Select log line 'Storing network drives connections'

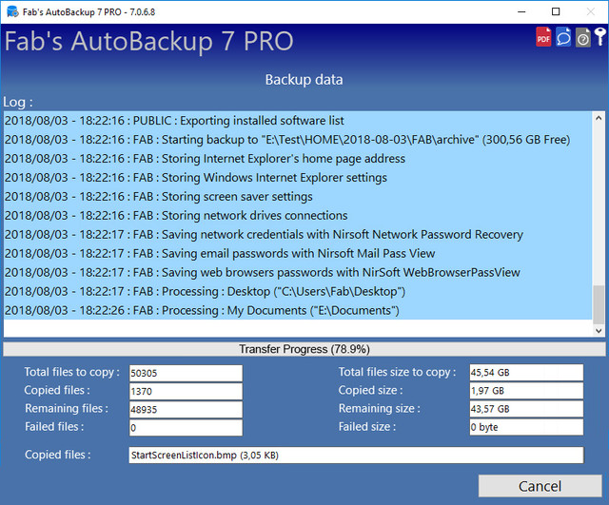(x=298, y=216)
